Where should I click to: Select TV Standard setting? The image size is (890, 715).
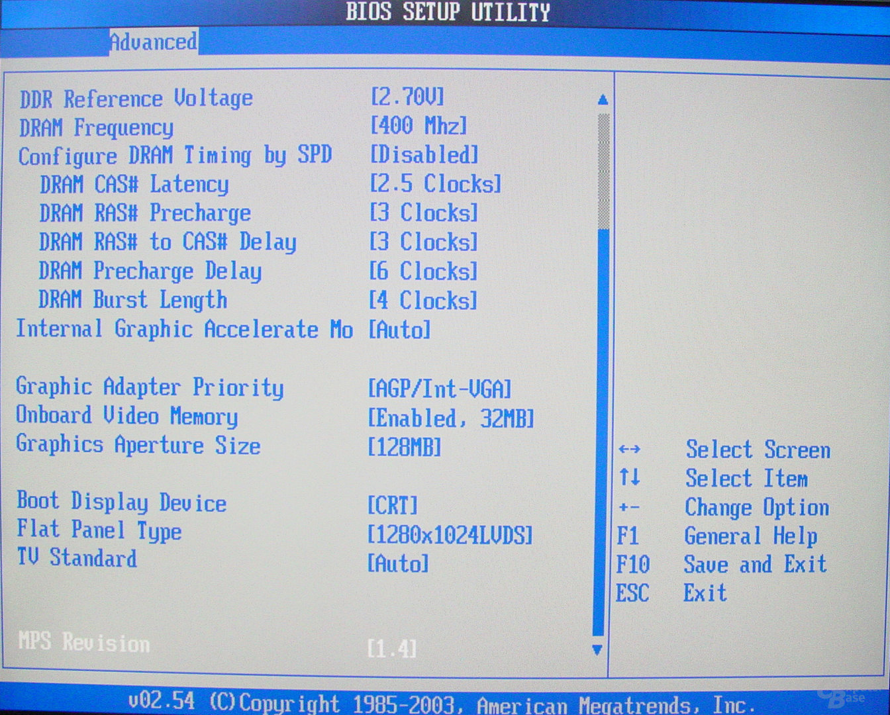click(x=77, y=557)
